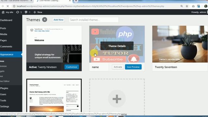Click the camera extension icon
208x117 pixels.
[193, 6]
